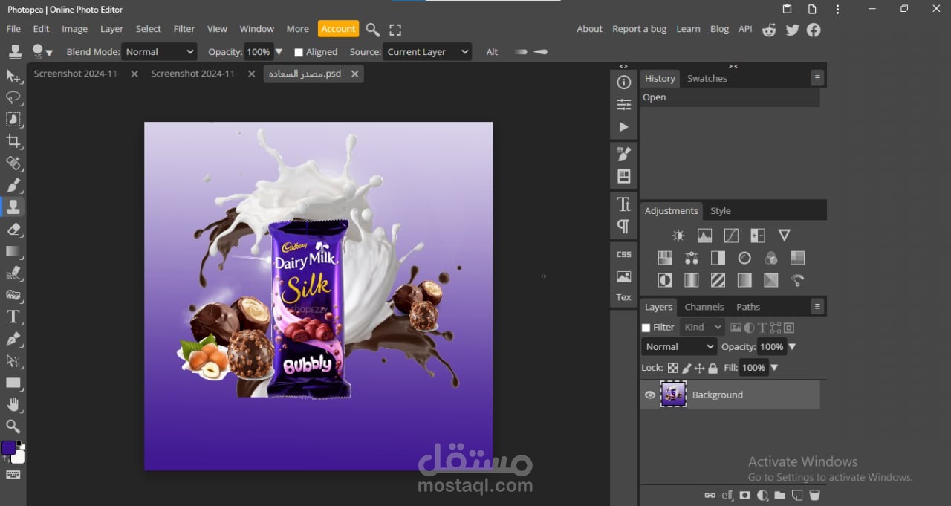Screen dimensions: 951x506
Task: Click the Background layer thumbnail
Action: [x=674, y=394]
